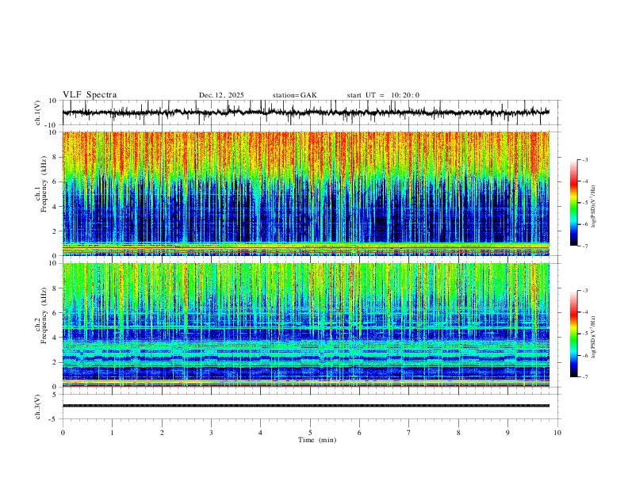Click the "Time (min)" axis label
The width and height of the screenshot is (628, 485).
(x=317, y=440)
